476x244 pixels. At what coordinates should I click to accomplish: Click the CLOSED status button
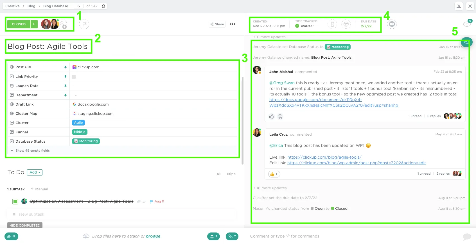click(x=19, y=24)
